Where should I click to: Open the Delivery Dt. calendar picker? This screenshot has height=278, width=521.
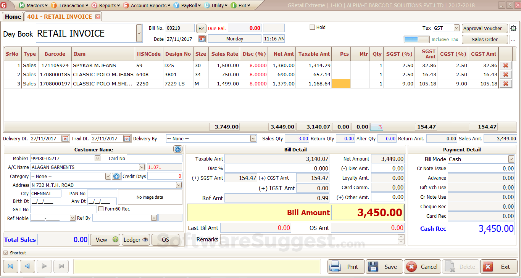pyautogui.click(x=65, y=139)
